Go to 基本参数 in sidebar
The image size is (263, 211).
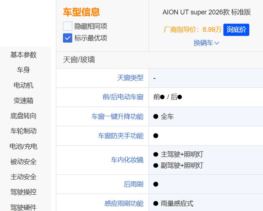pos(24,55)
